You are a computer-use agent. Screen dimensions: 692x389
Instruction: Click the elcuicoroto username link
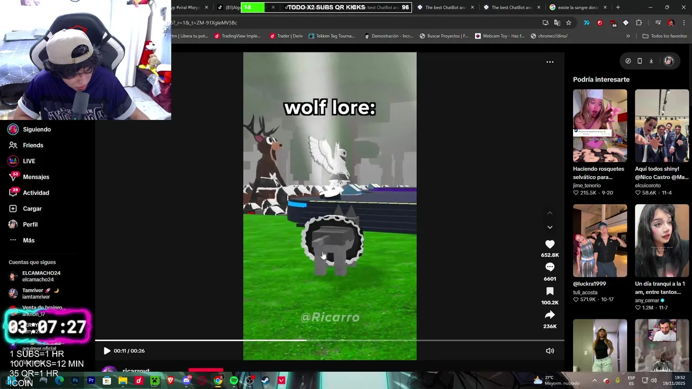(x=648, y=185)
